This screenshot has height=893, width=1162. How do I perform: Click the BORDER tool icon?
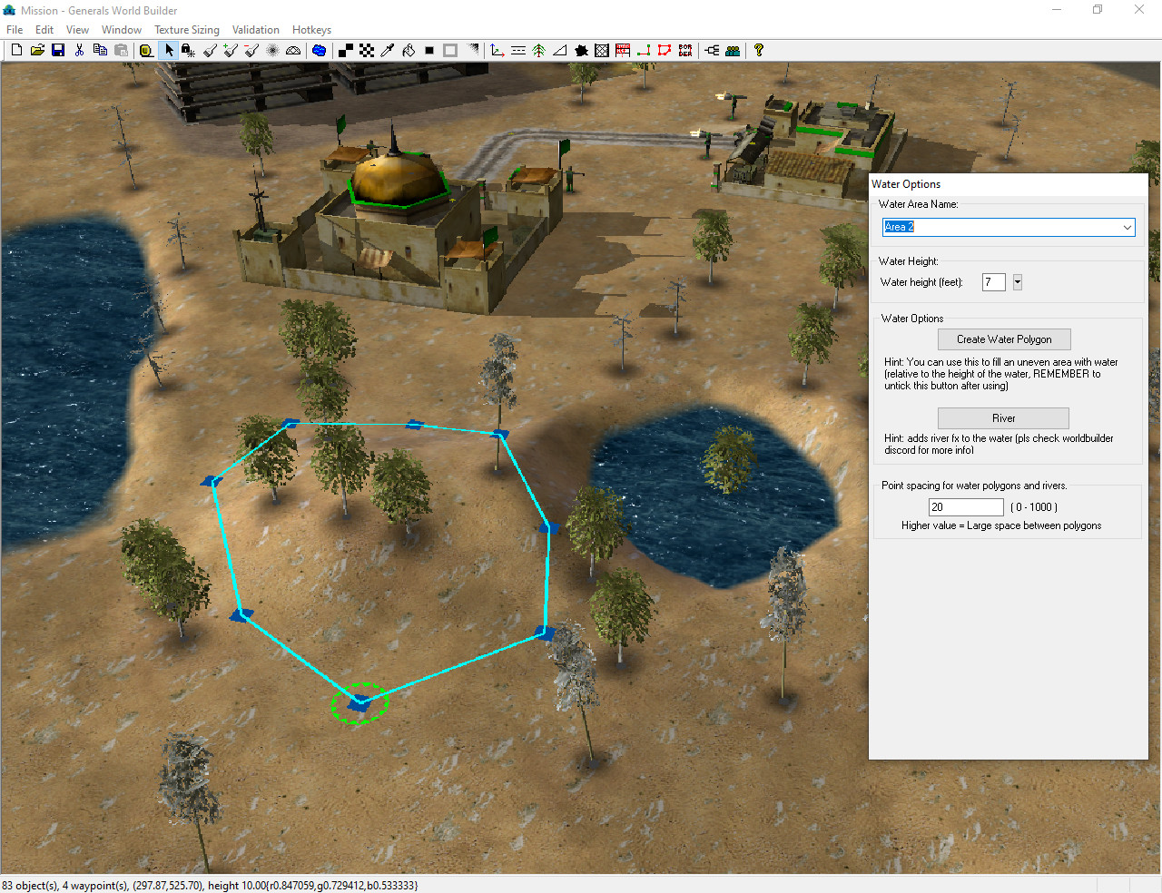[x=685, y=50]
